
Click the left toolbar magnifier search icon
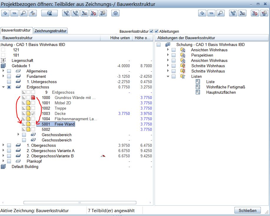24,13
